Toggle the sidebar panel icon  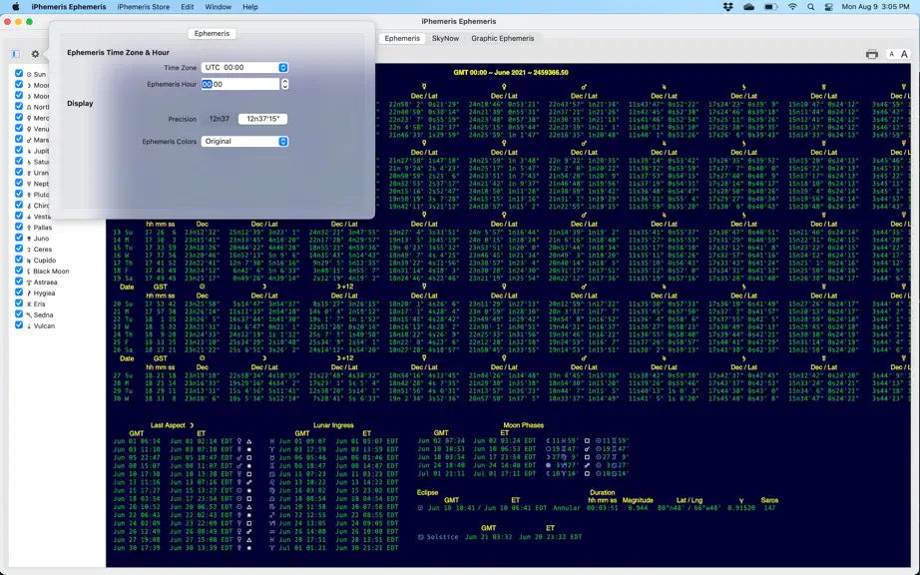tap(16, 54)
